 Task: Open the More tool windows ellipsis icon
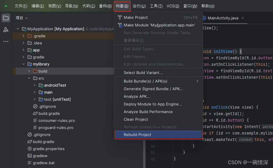6,41
